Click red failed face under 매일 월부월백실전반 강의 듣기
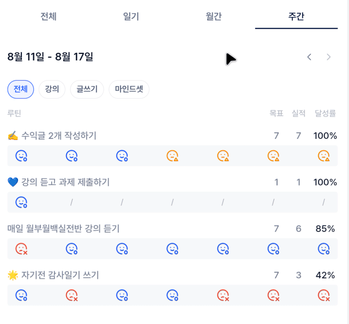 click(21, 249)
